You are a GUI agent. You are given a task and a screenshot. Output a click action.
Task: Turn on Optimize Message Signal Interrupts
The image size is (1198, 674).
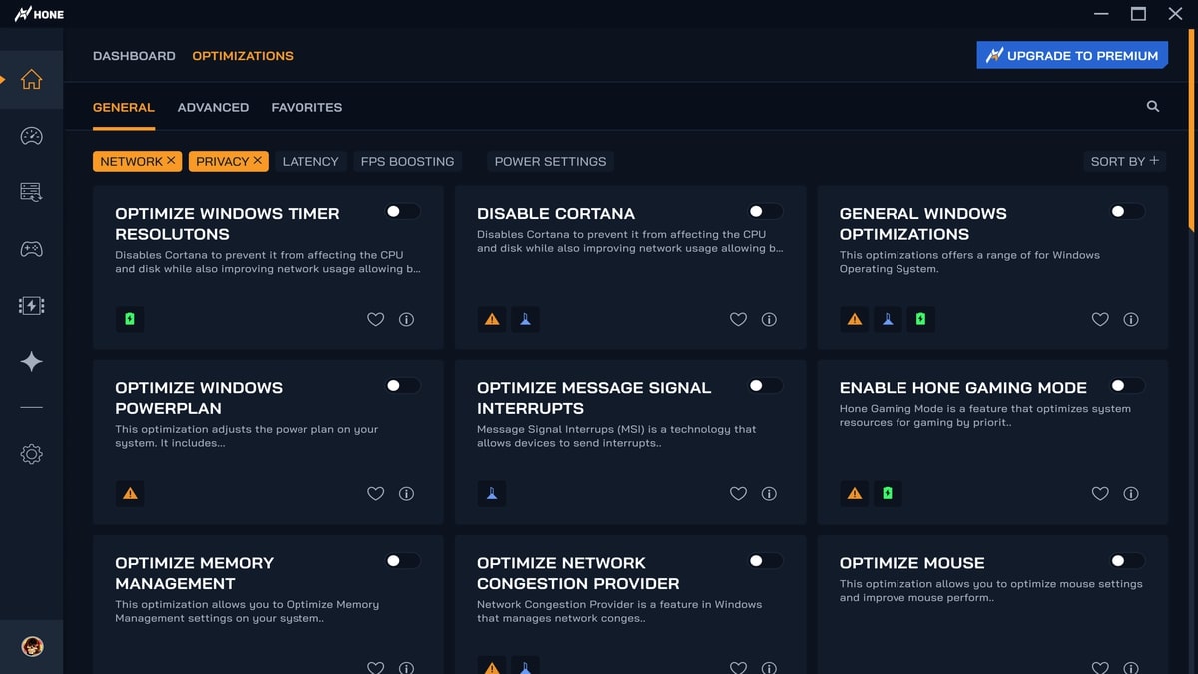coord(766,386)
